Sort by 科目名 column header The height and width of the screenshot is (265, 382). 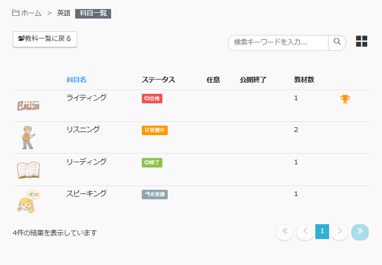pyautogui.click(x=77, y=80)
